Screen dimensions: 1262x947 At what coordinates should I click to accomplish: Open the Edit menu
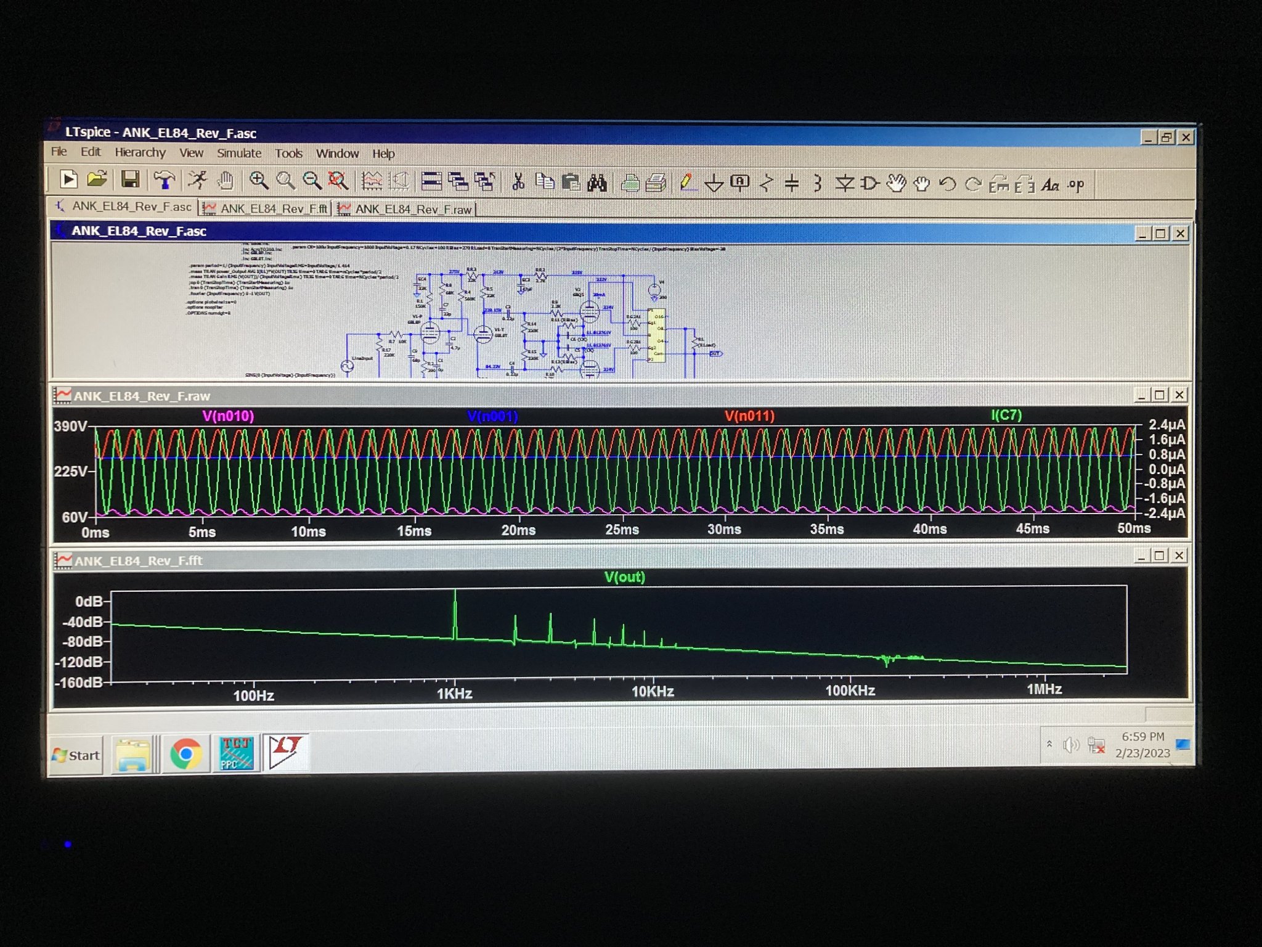point(90,152)
